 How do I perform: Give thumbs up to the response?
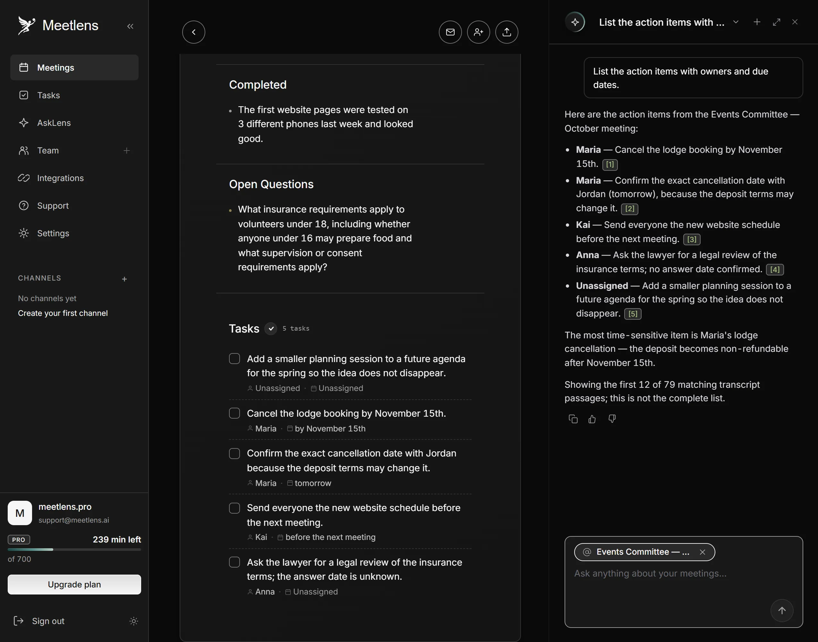(x=592, y=419)
